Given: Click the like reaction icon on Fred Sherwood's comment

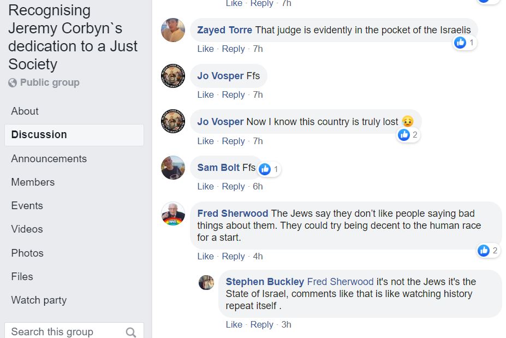Looking at the screenshot, I should coord(483,250).
